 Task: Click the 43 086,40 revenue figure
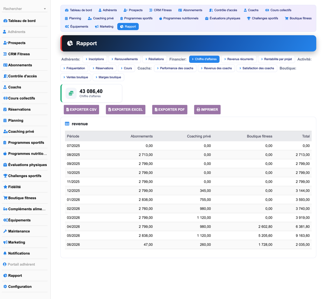pyautogui.click(x=91, y=91)
